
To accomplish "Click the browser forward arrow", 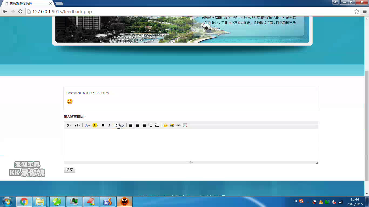I will click(12, 11).
